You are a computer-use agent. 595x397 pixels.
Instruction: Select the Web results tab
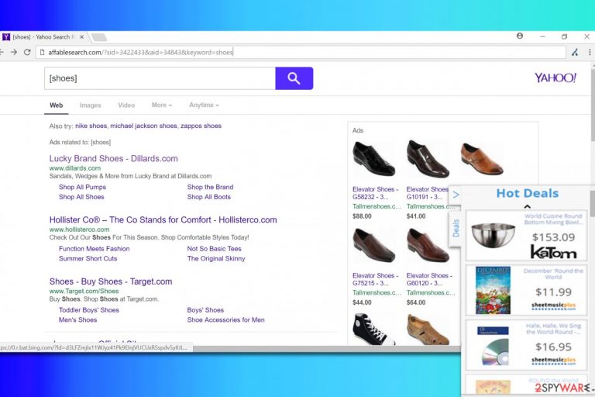tap(56, 105)
